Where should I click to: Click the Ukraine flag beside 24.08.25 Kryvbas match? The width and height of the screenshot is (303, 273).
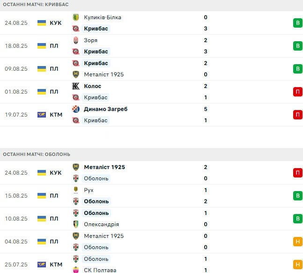[x=42, y=23]
